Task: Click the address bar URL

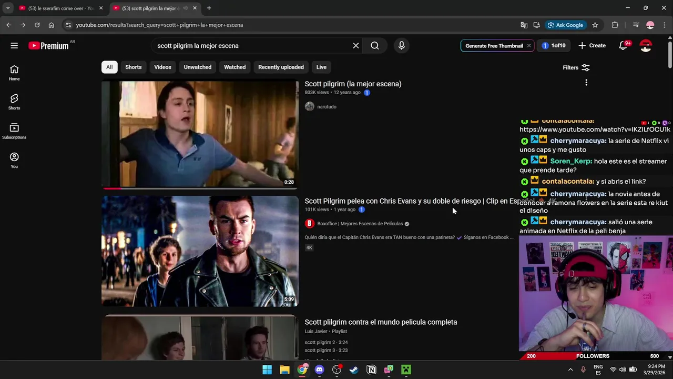Action: click(x=159, y=25)
